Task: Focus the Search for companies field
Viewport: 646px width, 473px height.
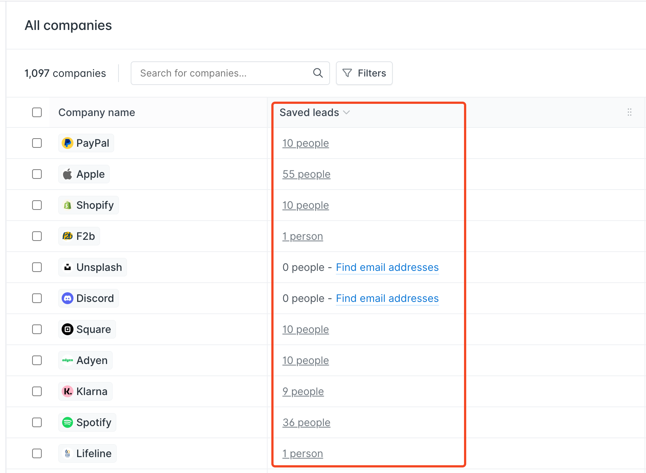Action: [230, 73]
